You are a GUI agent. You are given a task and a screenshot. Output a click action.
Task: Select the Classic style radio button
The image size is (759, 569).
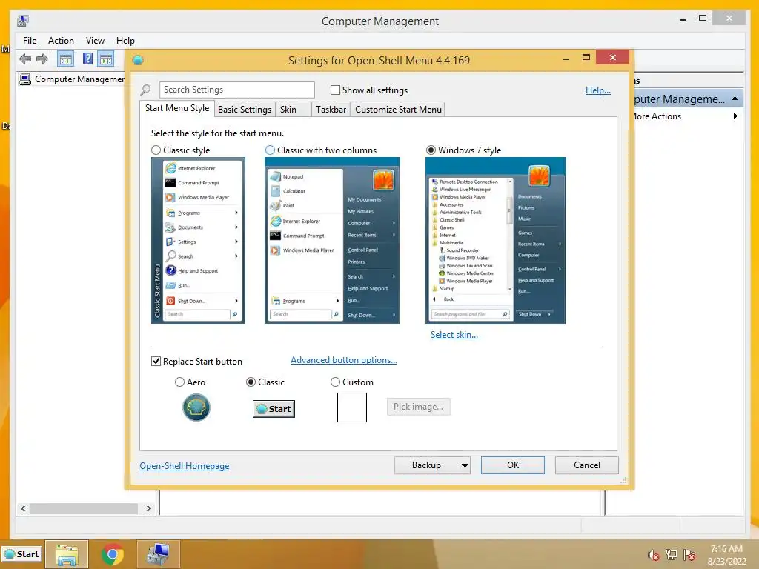[156, 150]
